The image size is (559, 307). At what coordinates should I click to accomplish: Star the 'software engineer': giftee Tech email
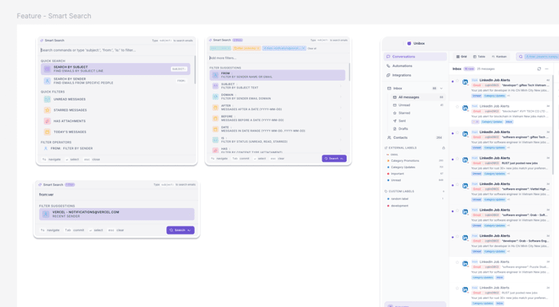[x=458, y=133]
